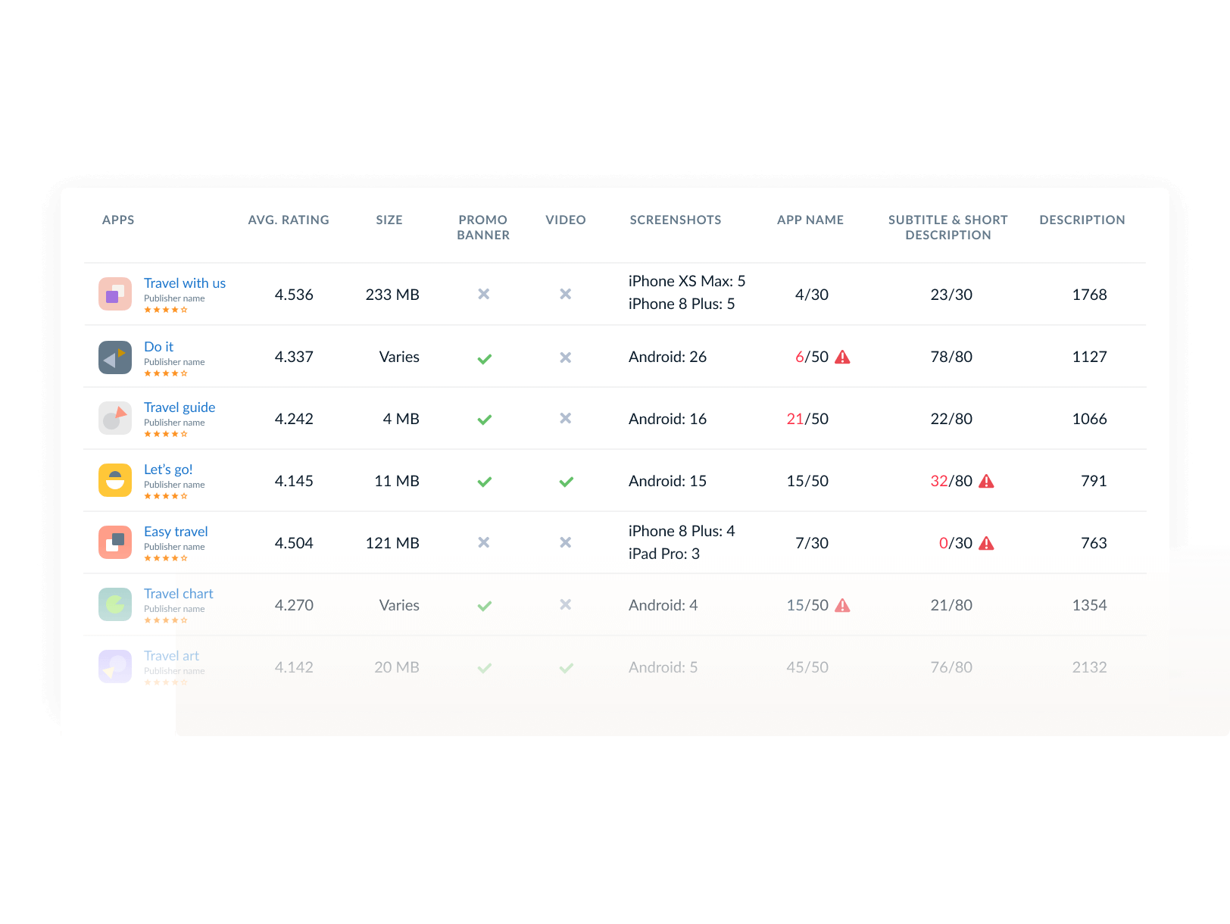Click video cross mark for Travel with us

(x=566, y=294)
